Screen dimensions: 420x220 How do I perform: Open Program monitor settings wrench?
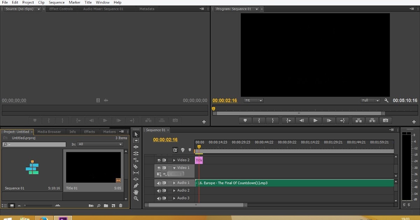(386, 101)
